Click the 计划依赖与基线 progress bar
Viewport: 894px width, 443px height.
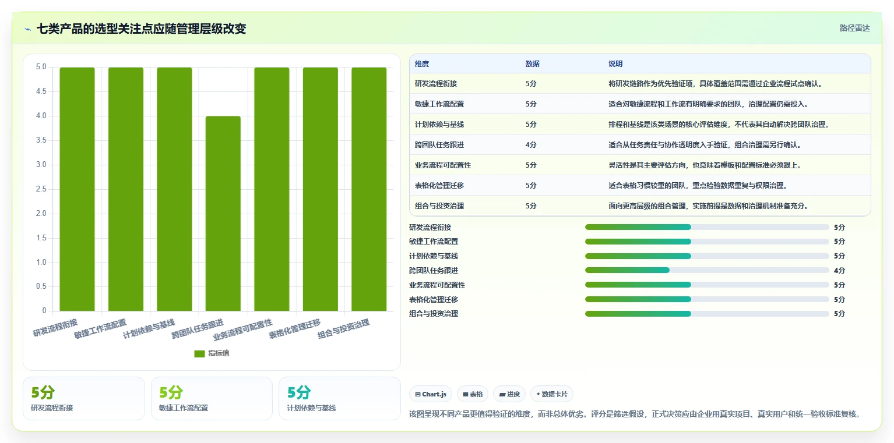707,256
